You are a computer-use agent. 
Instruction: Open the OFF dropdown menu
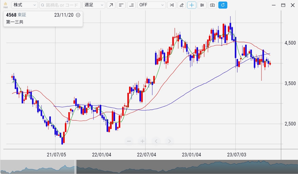[x=151, y=5]
